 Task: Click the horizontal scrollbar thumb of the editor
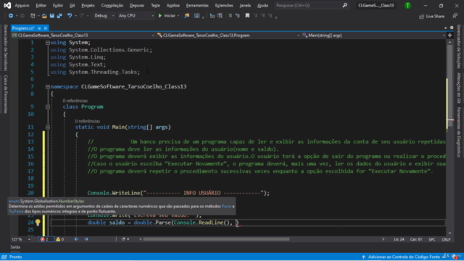point(216,239)
